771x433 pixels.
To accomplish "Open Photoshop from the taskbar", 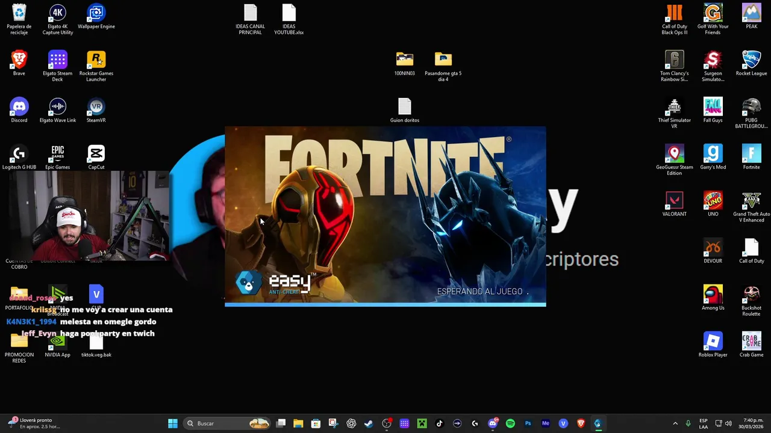I will [x=528, y=423].
